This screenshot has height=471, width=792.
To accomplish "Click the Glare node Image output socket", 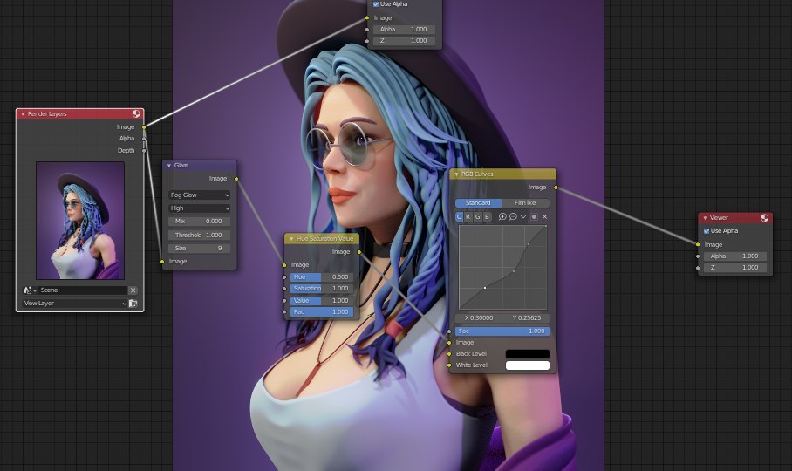I will [x=236, y=179].
